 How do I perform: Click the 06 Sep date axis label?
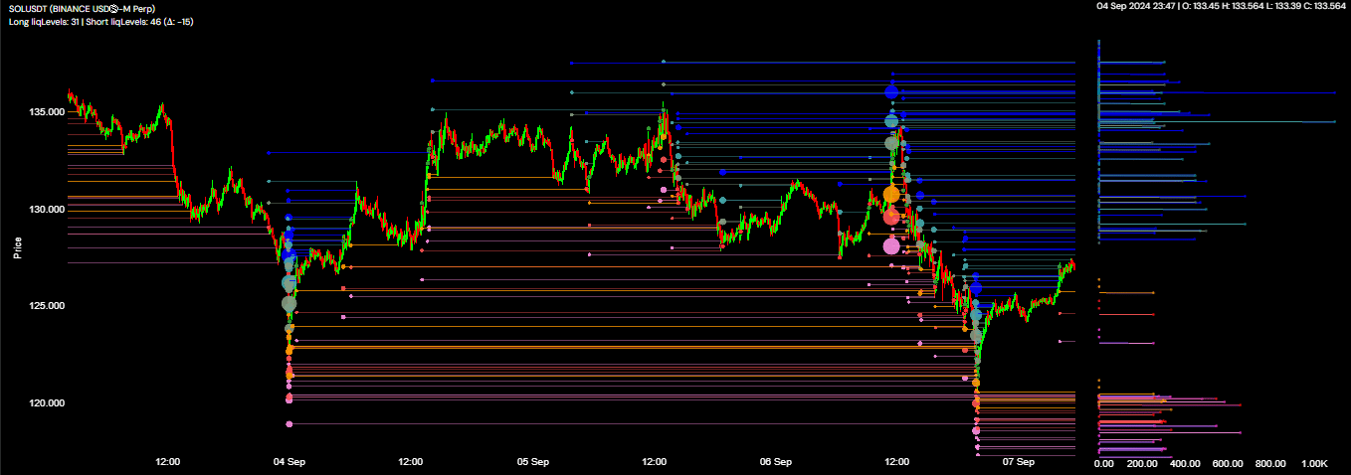(775, 462)
